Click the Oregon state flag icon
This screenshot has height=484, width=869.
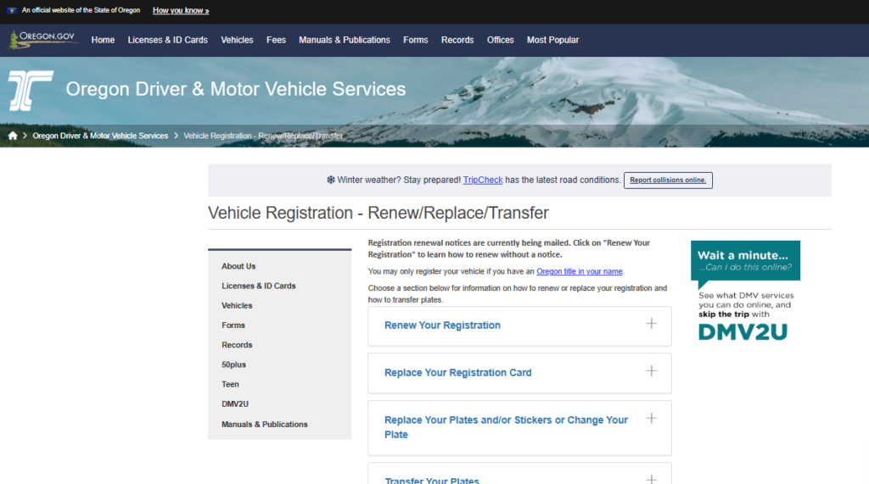tap(11, 10)
